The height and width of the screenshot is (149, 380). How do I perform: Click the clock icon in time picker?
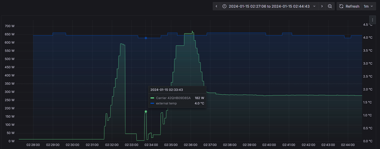(x=225, y=6)
